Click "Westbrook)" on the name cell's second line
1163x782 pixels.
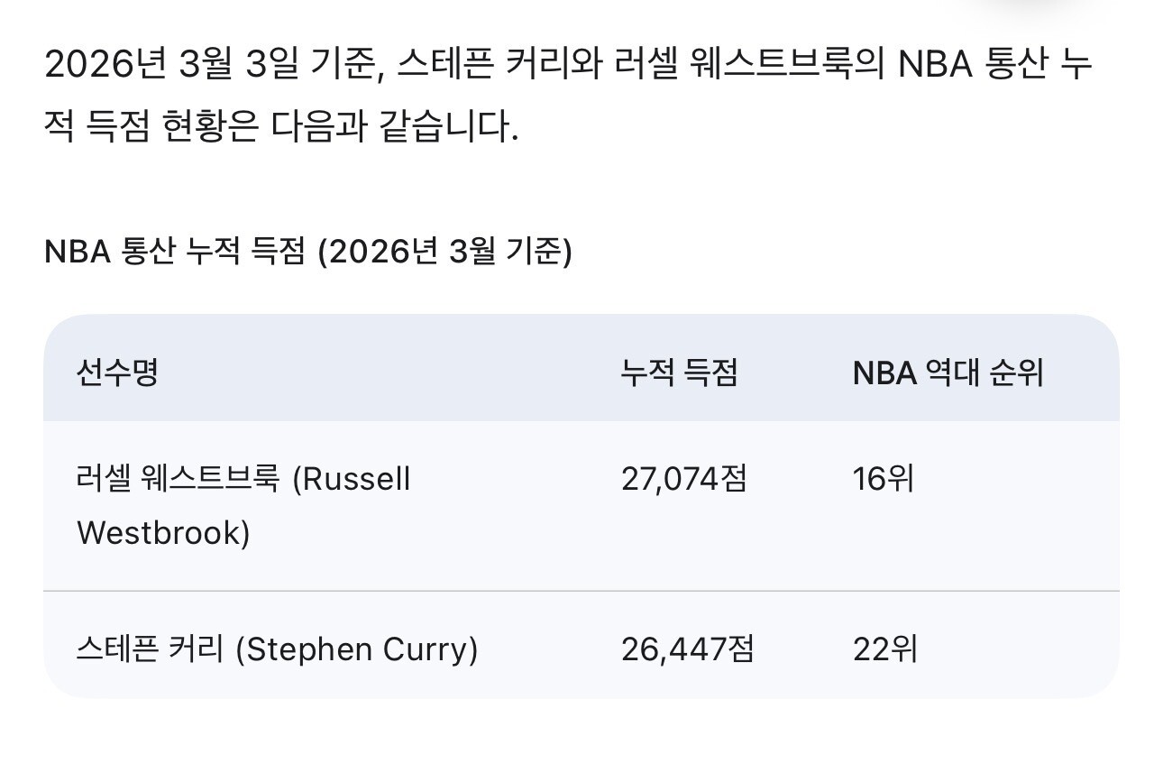click(x=163, y=532)
